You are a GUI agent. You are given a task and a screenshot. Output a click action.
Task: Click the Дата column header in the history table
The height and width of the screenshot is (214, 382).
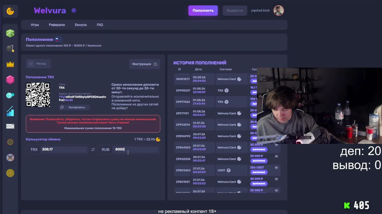[198, 69]
